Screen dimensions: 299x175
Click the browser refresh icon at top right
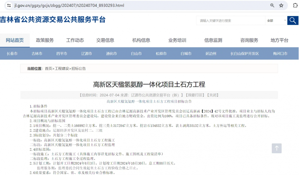point(295,5)
